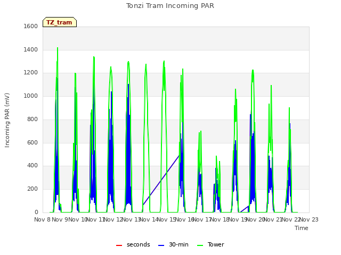Toggle the seconds legend entry
This screenshot has height=255, width=341.
pyautogui.click(x=133, y=244)
